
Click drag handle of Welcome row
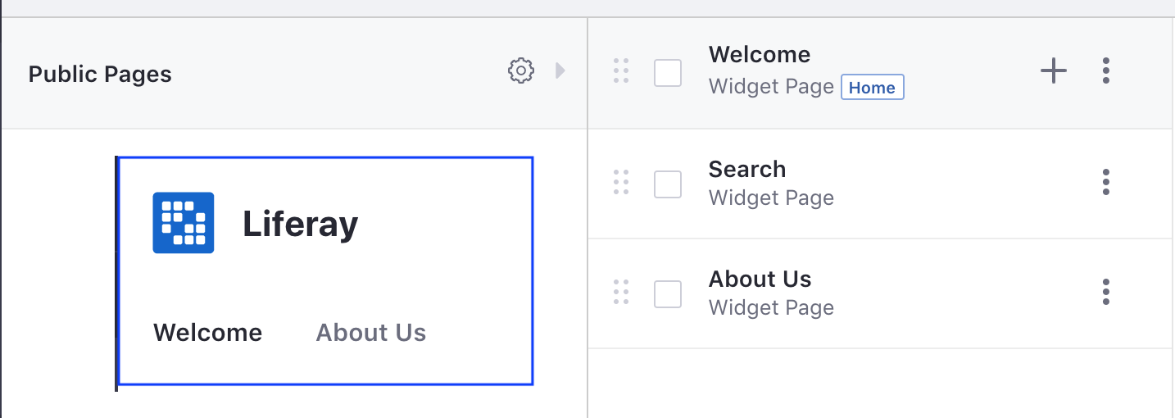pyautogui.click(x=621, y=71)
